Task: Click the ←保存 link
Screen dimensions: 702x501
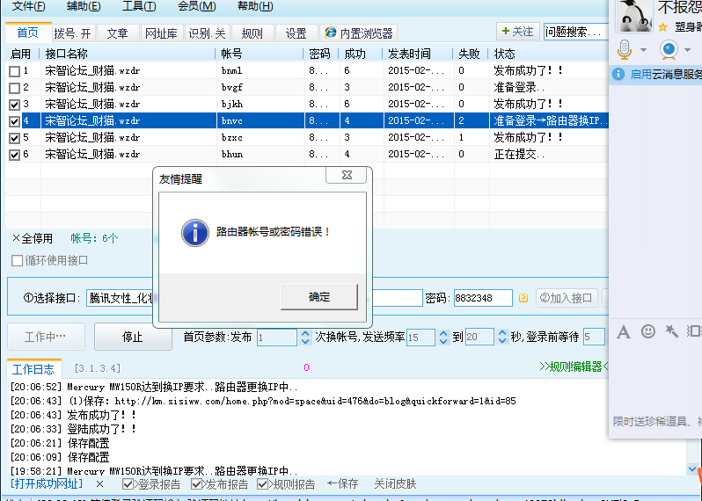Action: click(x=342, y=484)
